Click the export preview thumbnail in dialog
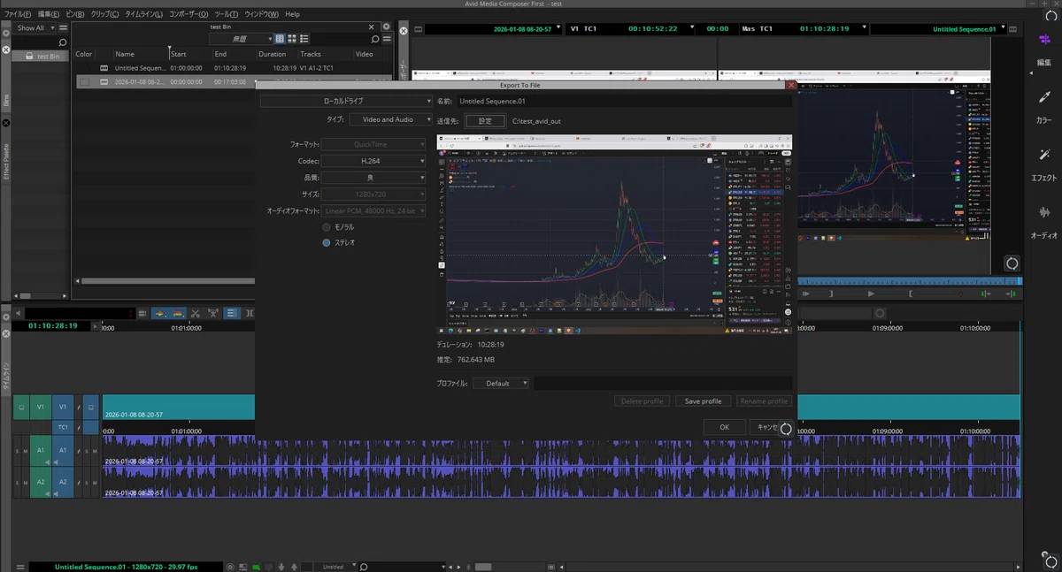This screenshot has width=1062, height=572. [x=614, y=234]
